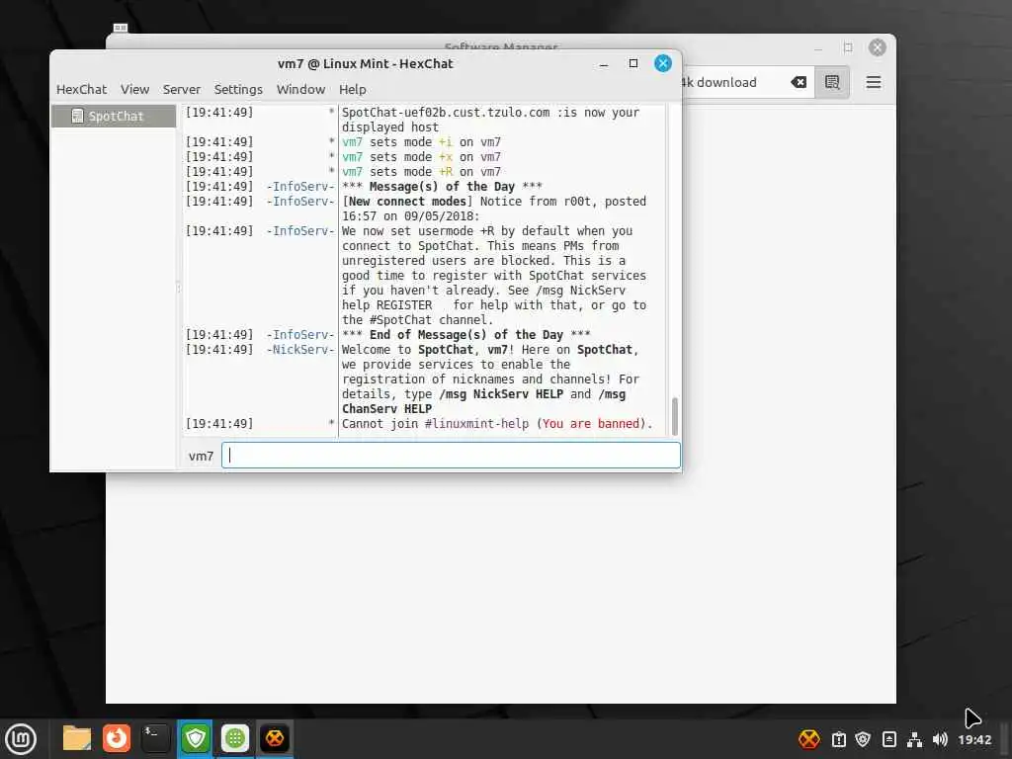Open the notes tray icon
This screenshot has height=759, width=1012.
tap(888, 739)
